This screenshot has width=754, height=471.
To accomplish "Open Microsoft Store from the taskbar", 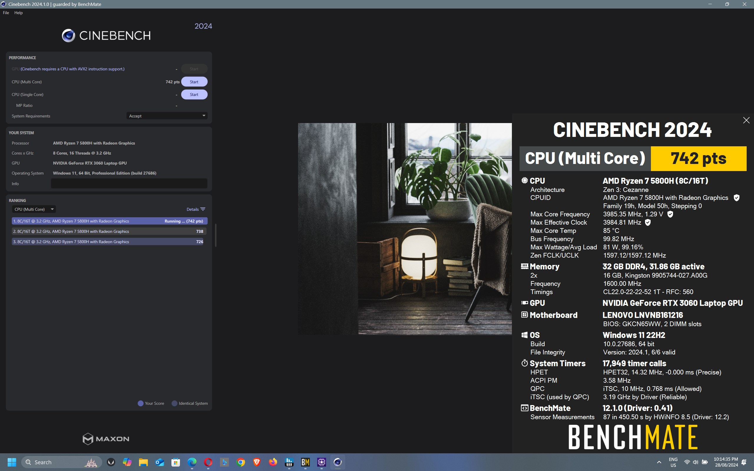I will (x=176, y=462).
